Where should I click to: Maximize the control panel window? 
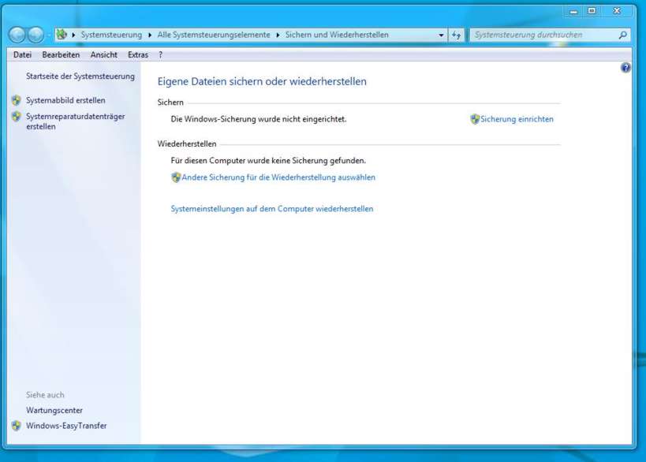592,11
